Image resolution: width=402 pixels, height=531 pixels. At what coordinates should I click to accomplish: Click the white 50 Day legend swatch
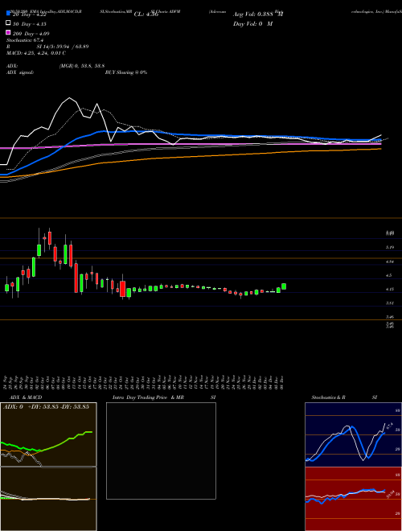[8, 23]
